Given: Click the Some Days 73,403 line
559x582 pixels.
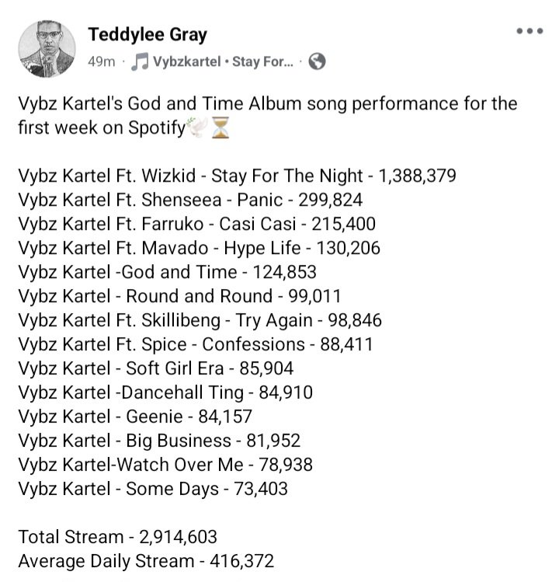Looking at the screenshot, I should tap(153, 490).
